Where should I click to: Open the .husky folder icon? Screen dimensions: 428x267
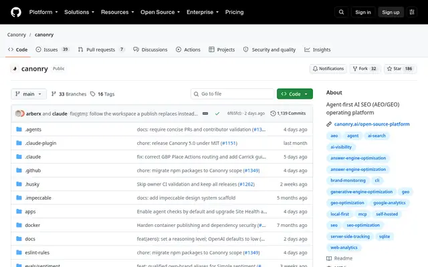pos(19,184)
